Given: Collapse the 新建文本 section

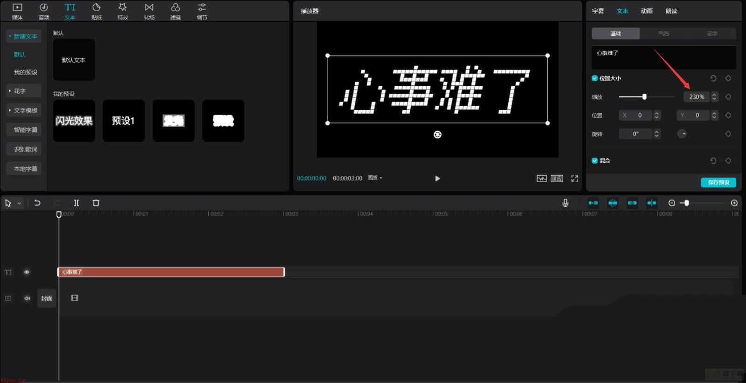Looking at the screenshot, I should [24, 36].
